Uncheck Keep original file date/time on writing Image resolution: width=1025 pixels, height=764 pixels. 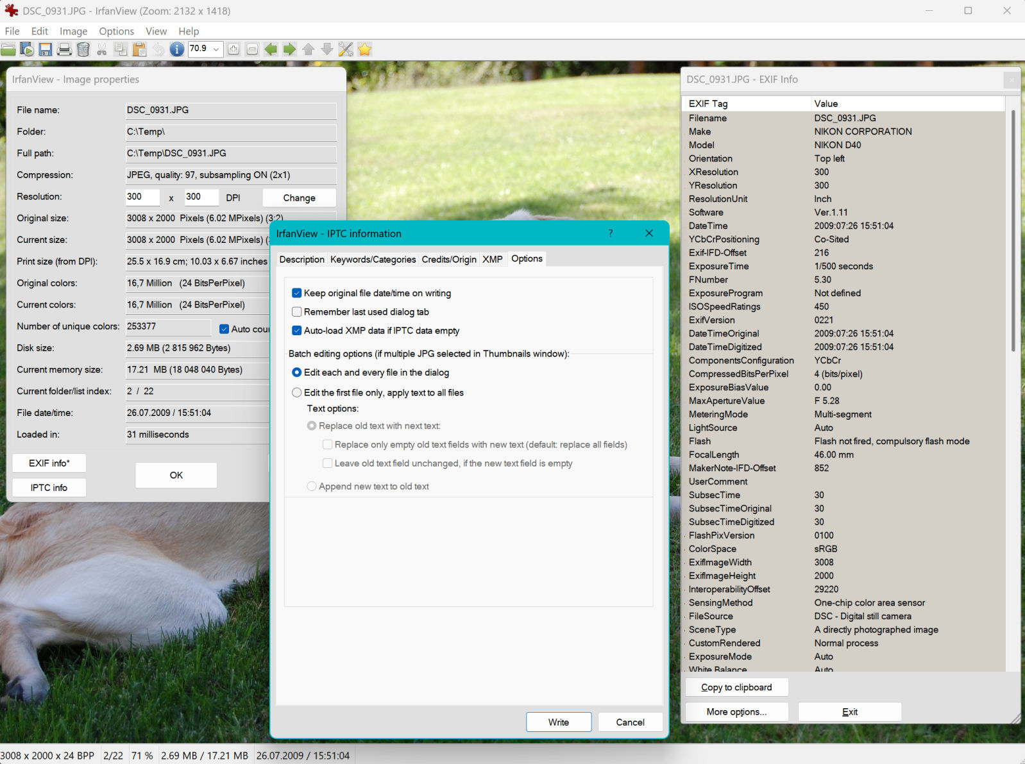click(x=296, y=293)
